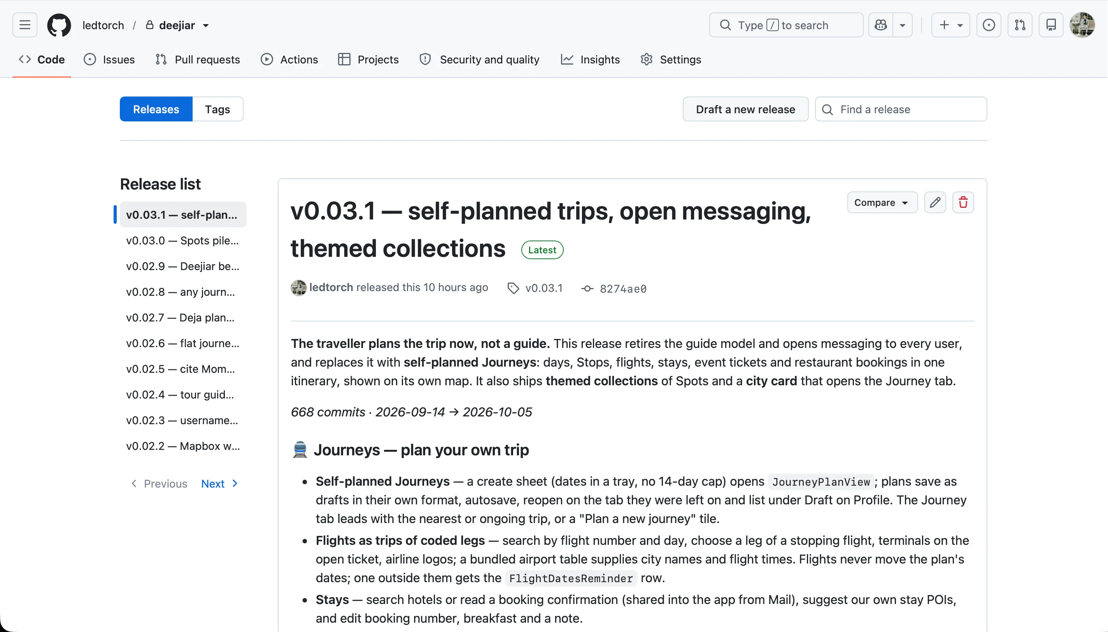Click the train emoji before Journeys
1108x632 pixels.
pyautogui.click(x=300, y=450)
